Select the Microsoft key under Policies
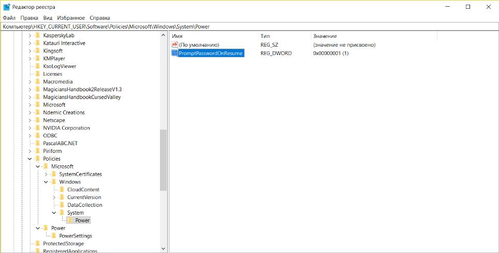The image size is (499, 253). 62,166
